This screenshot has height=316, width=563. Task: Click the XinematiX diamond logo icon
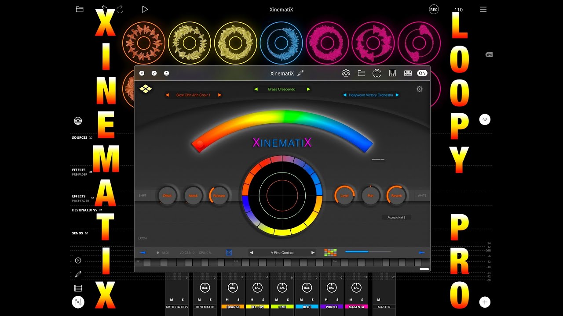pyautogui.click(x=146, y=89)
